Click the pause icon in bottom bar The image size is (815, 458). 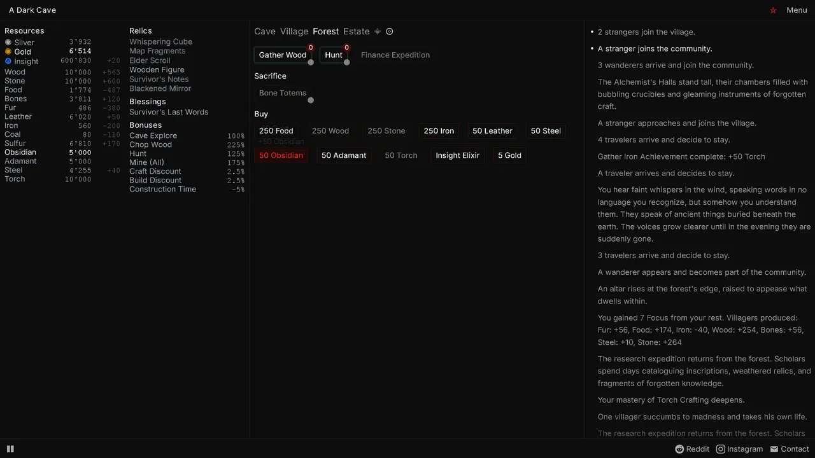[10, 448]
